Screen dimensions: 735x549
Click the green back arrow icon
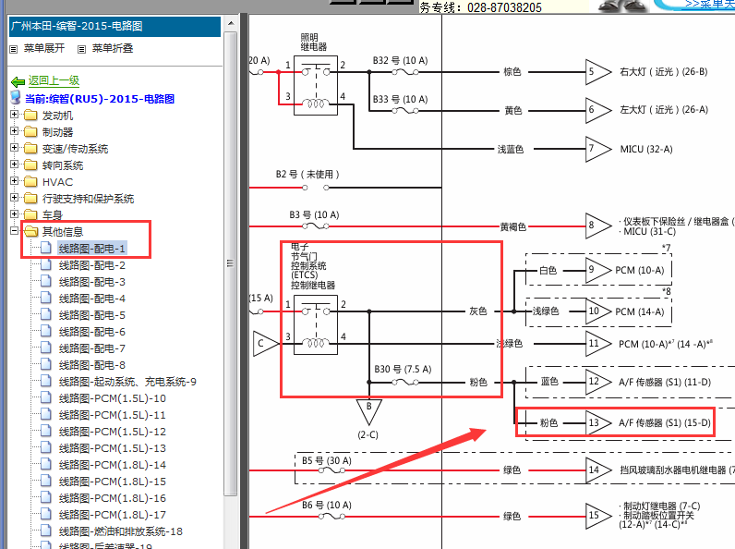pos(18,82)
